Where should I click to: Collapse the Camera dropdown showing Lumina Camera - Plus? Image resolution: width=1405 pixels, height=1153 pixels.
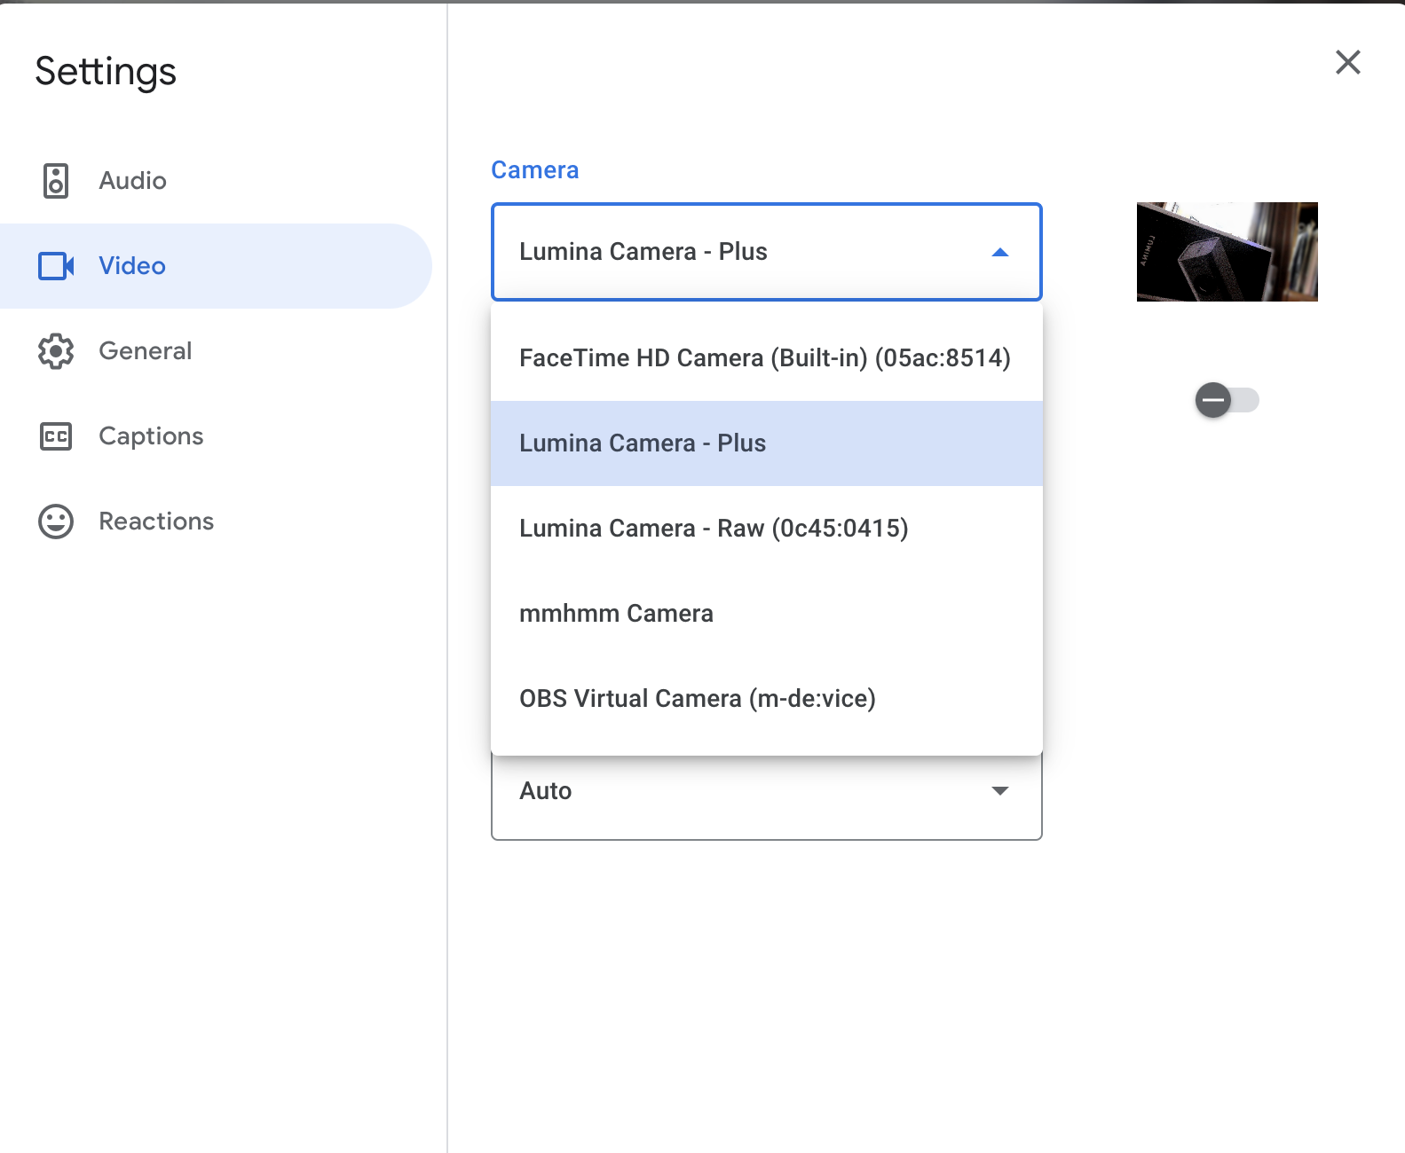coord(767,252)
